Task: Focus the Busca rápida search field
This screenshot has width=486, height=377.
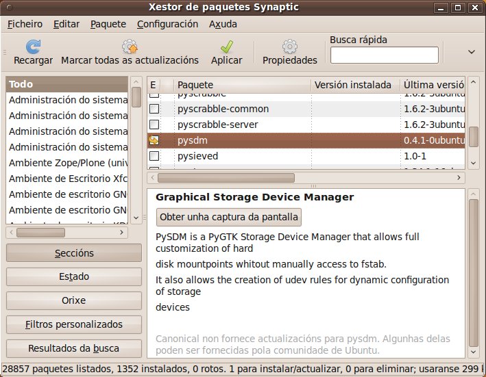Action: coord(385,55)
